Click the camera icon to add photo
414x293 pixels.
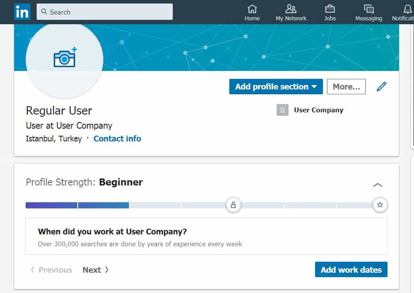click(65, 58)
